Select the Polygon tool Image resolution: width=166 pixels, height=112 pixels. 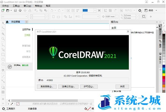click(3, 64)
